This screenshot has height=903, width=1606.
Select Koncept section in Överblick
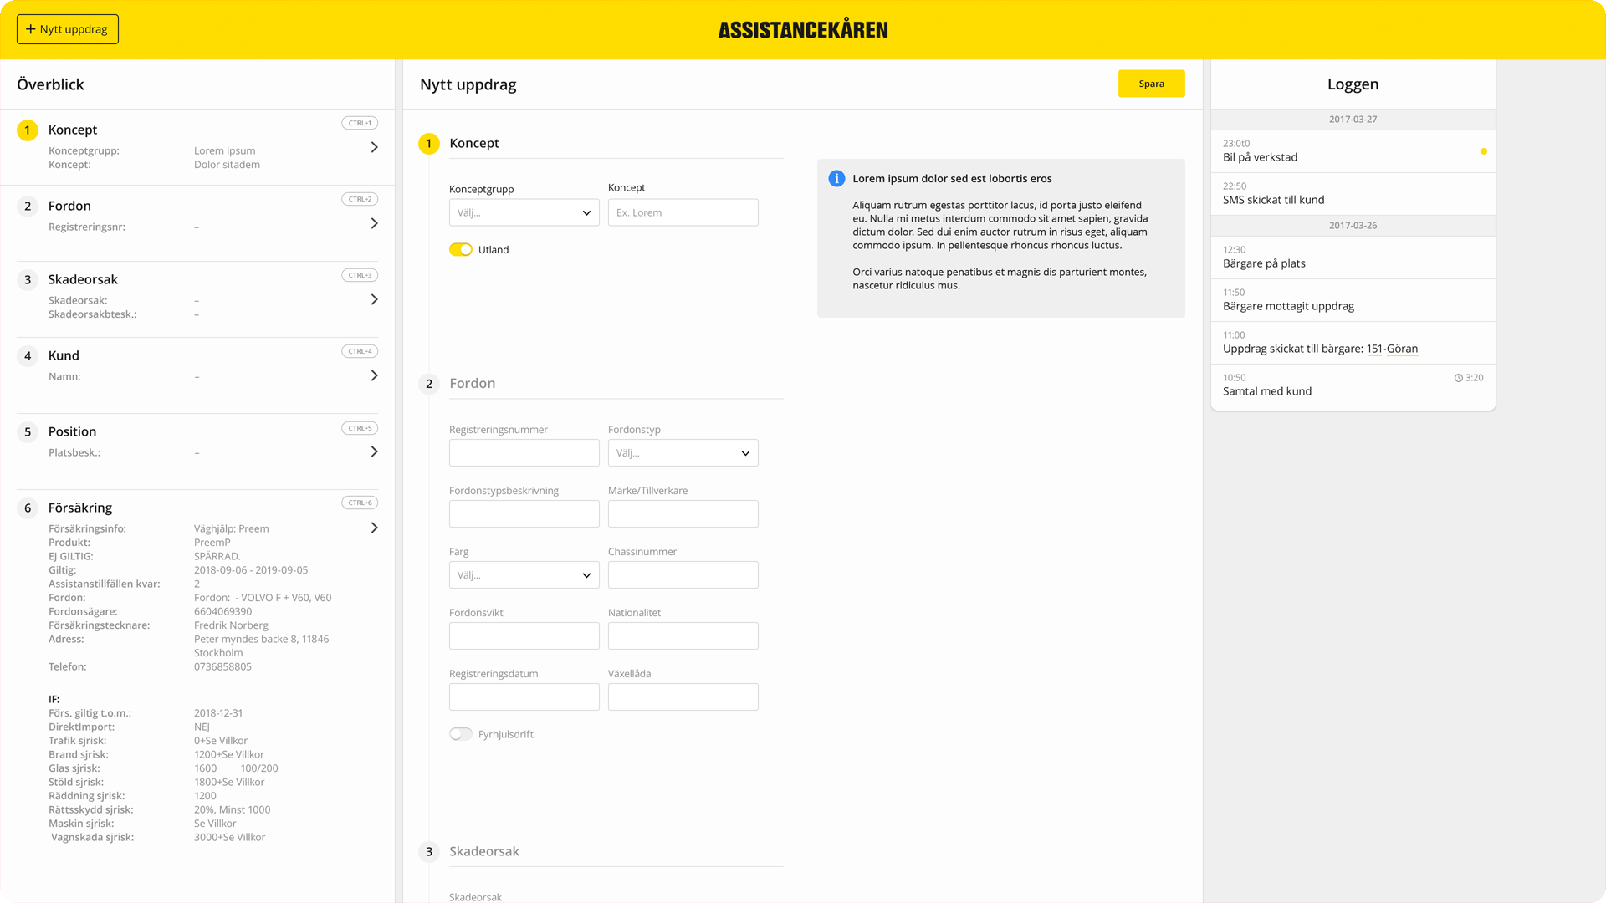(197, 147)
